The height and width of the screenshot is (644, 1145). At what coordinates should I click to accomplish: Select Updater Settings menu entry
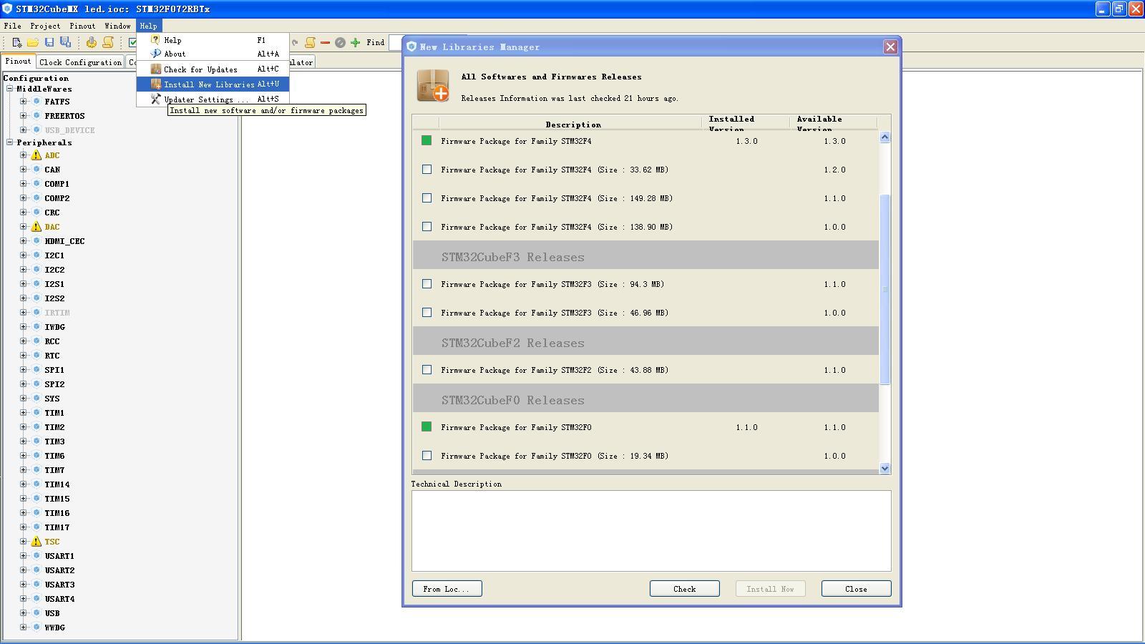[213, 99]
